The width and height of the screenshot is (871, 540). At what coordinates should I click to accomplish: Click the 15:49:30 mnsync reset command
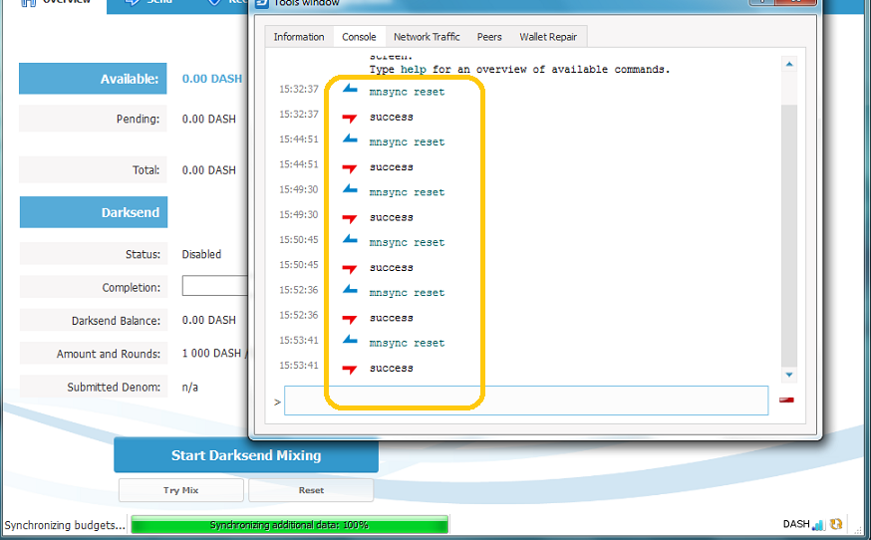point(407,192)
